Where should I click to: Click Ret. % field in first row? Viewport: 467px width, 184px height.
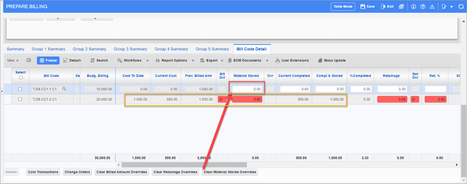coord(435,89)
